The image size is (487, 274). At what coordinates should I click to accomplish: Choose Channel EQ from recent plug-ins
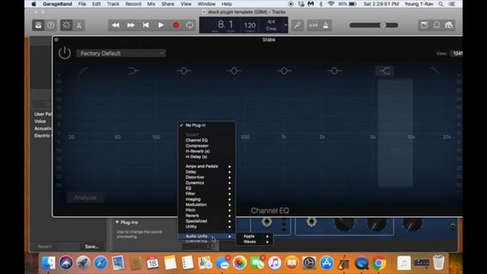point(206,140)
